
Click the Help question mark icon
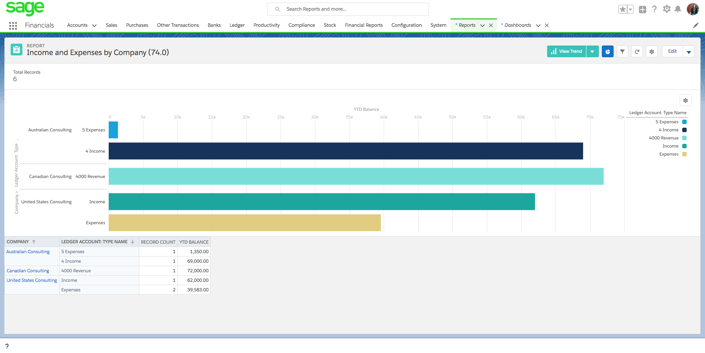[654, 9]
